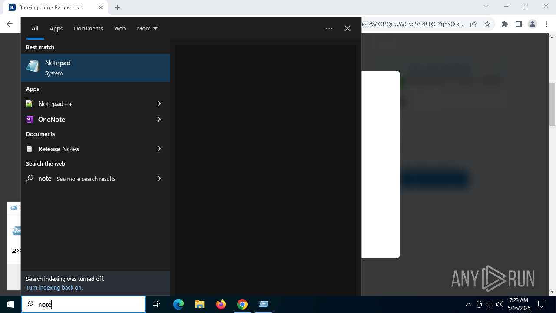556x313 pixels.
Task: Switch to Chrome from taskbar
Action: [242, 304]
